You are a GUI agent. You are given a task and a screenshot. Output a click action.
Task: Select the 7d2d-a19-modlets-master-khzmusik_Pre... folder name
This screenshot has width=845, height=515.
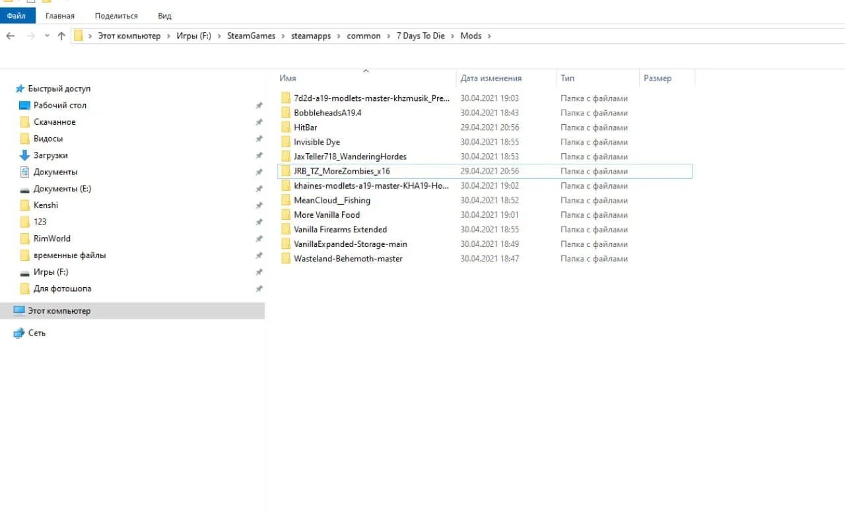click(x=372, y=98)
